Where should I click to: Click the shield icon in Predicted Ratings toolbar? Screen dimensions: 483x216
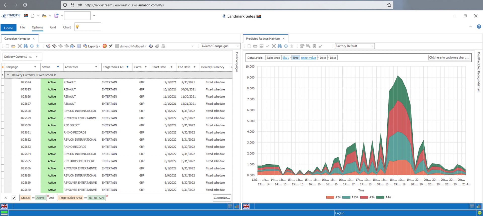point(314,46)
